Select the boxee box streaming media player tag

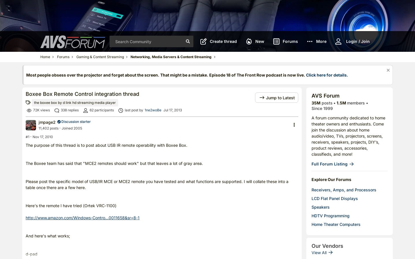(75, 103)
